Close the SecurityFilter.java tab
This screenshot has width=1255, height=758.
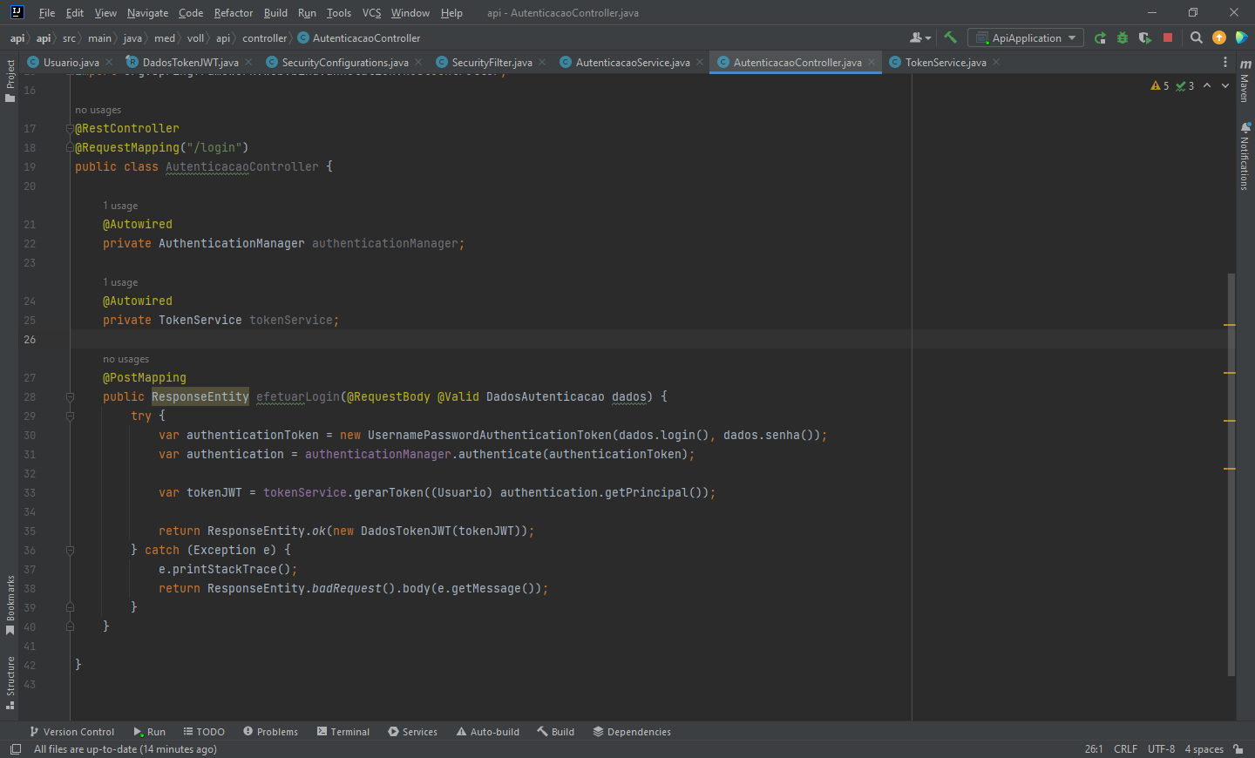[542, 62]
